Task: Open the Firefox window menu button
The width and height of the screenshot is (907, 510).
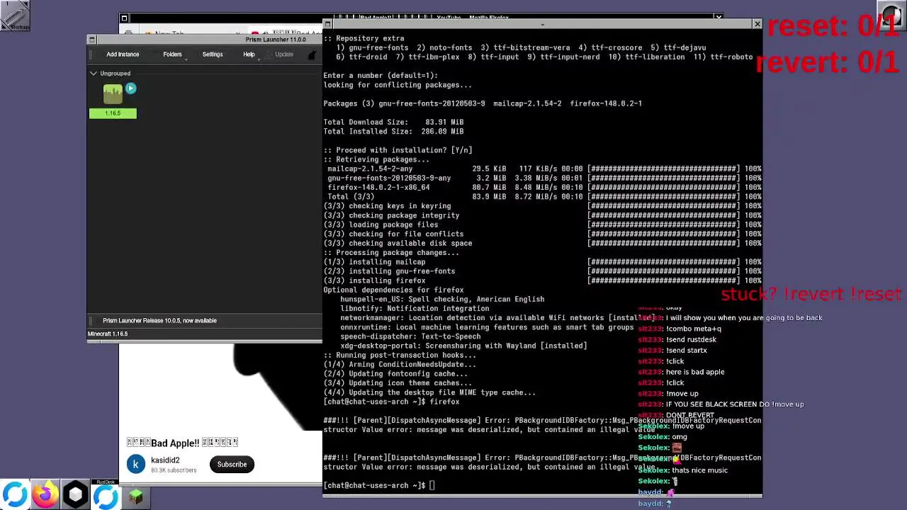Action: (x=124, y=18)
